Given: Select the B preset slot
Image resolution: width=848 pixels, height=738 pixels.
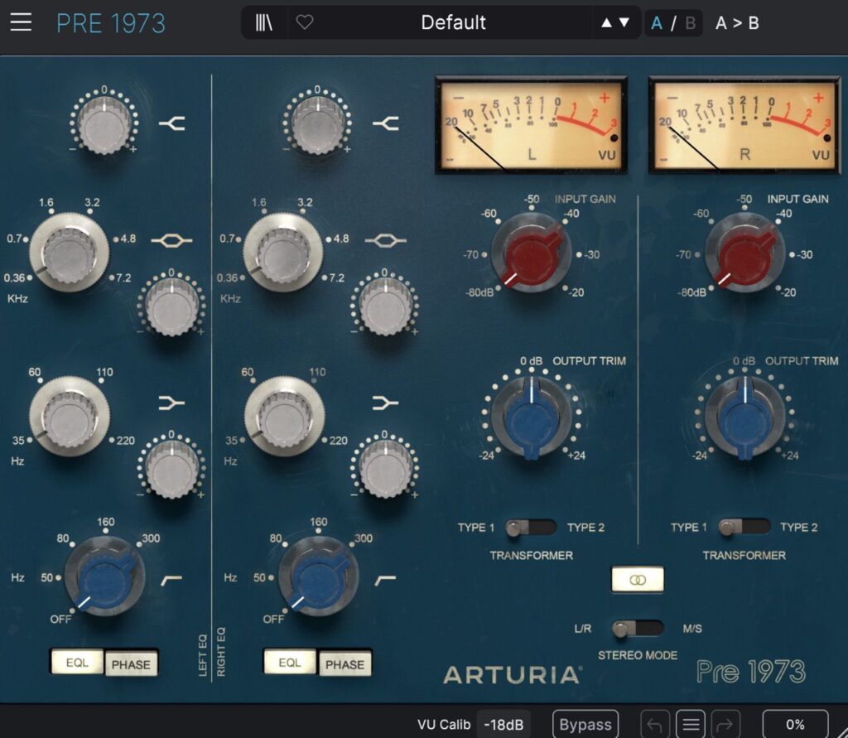Looking at the screenshot, I should (688, 23).
